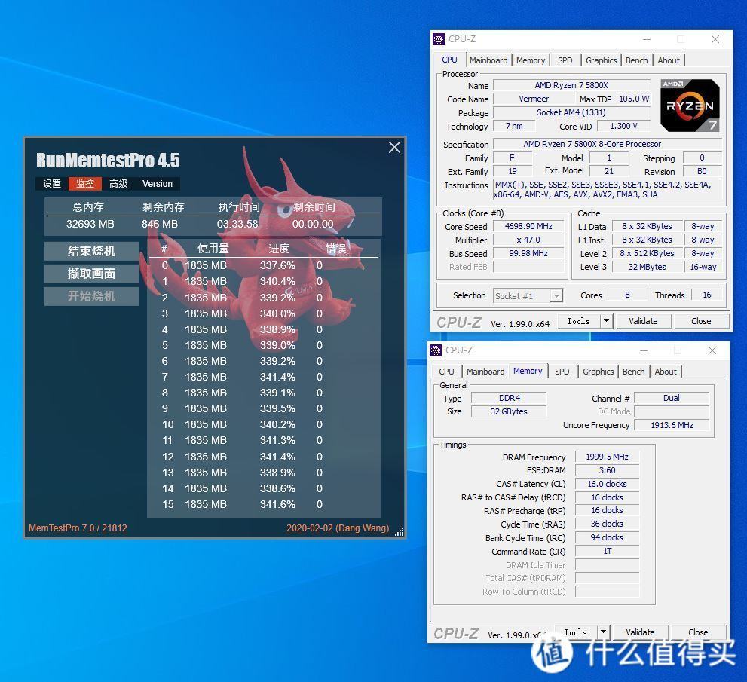Grab the RunMemtestPro resize grip icon
The image size is (747, 682).
400,532
